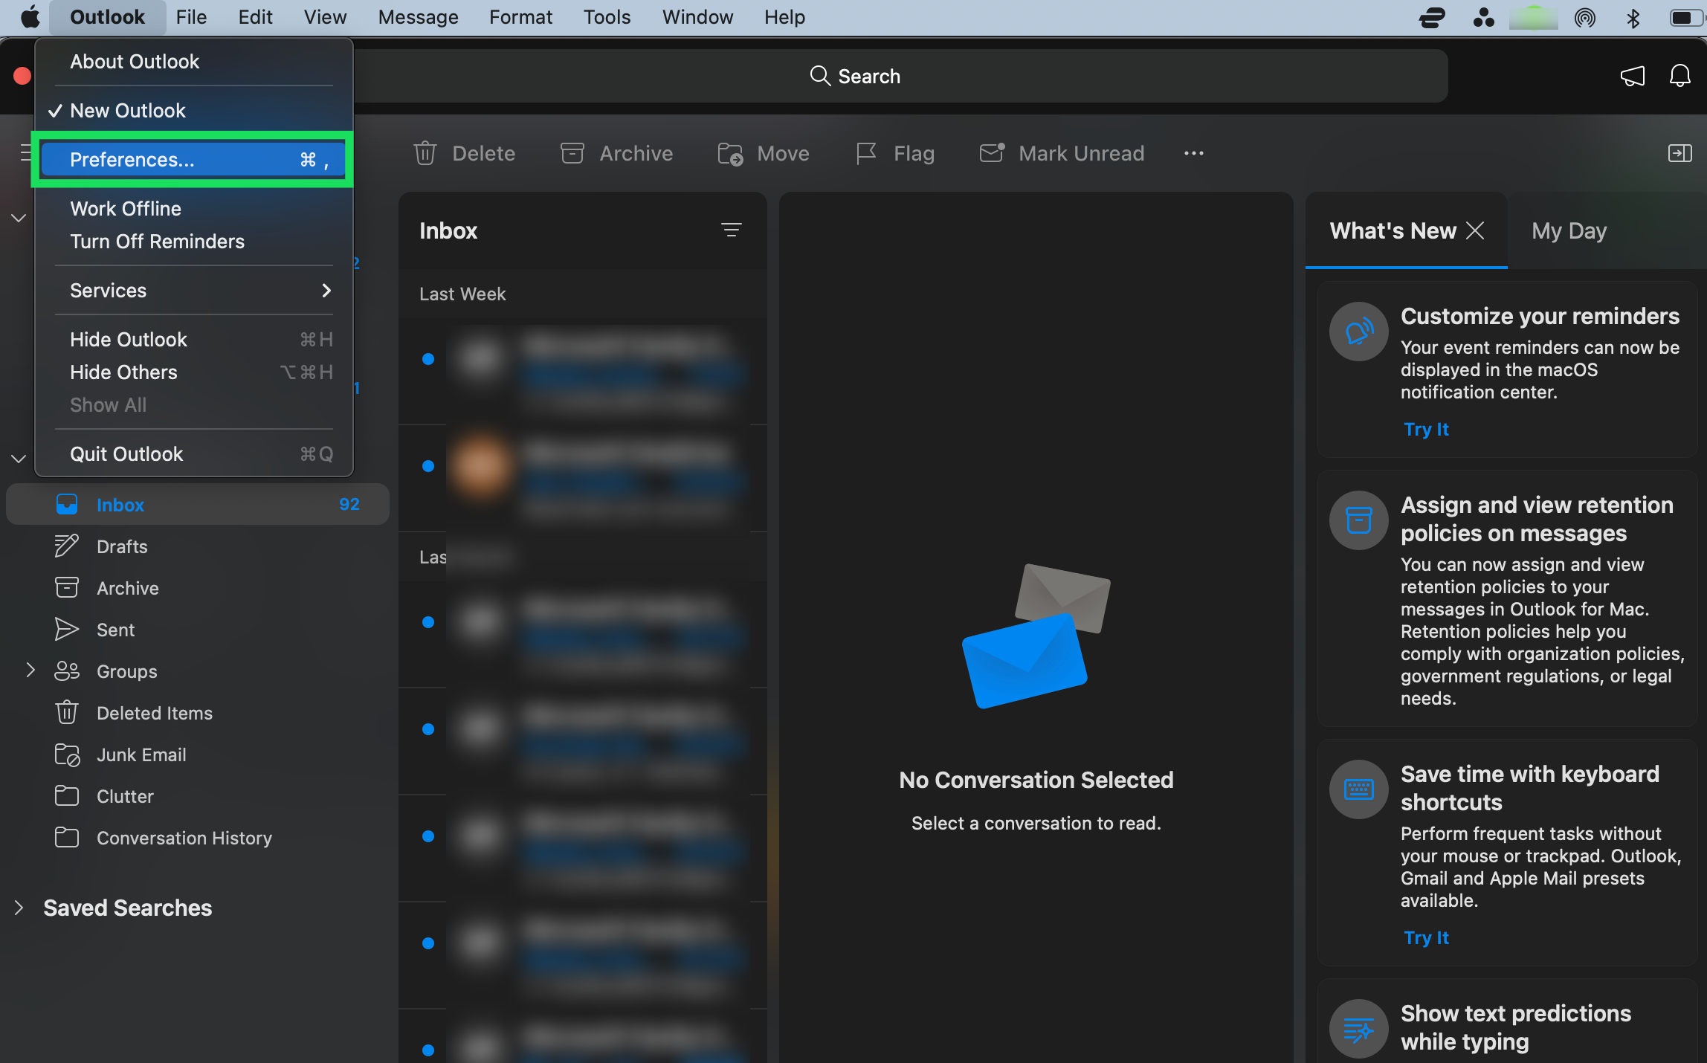Click the Move to folder icon

[x=730, y=153]
